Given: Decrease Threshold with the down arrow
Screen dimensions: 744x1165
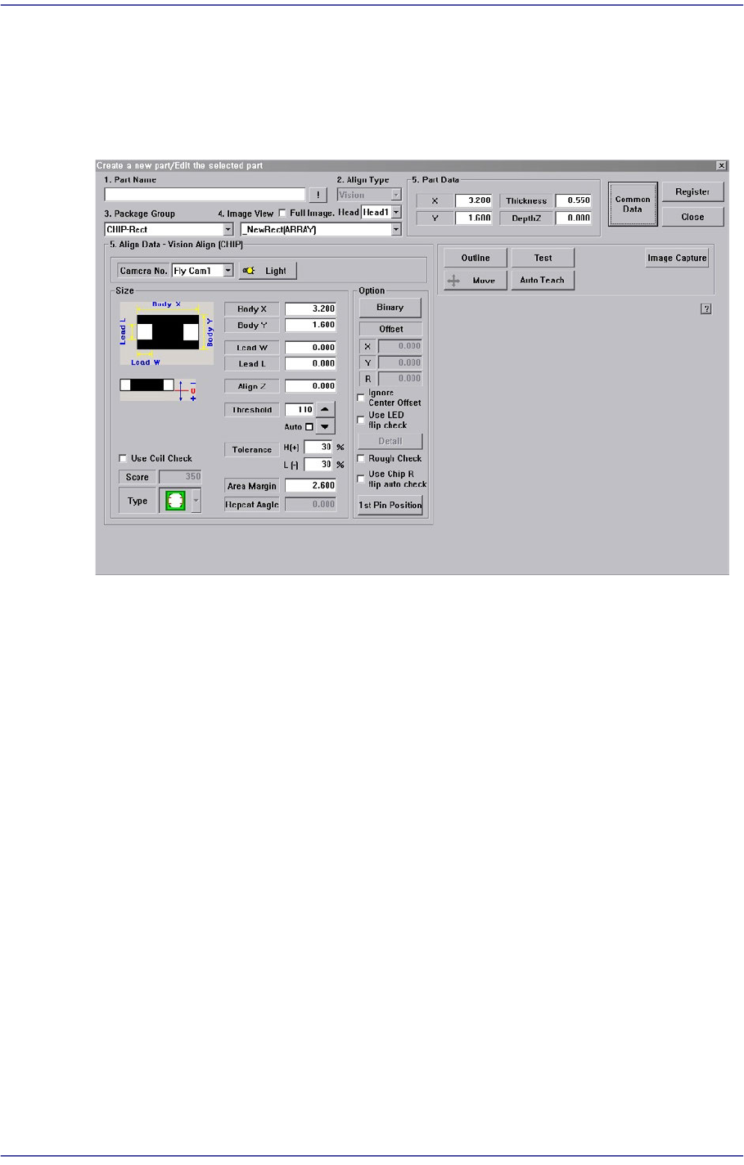Looking at the screenshot, I should 325,426.
